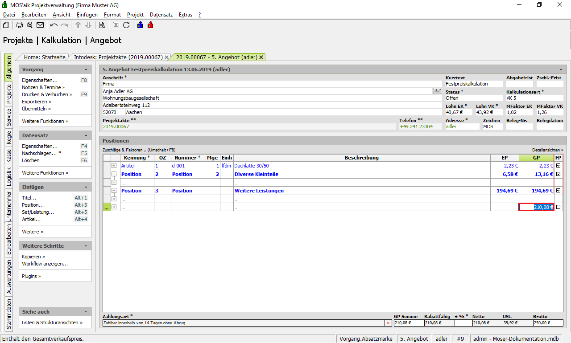The width and height of the screenshot is (571, 343).
Task: Click the blue puzzle piece icon
Action: (x=140, y=25)
